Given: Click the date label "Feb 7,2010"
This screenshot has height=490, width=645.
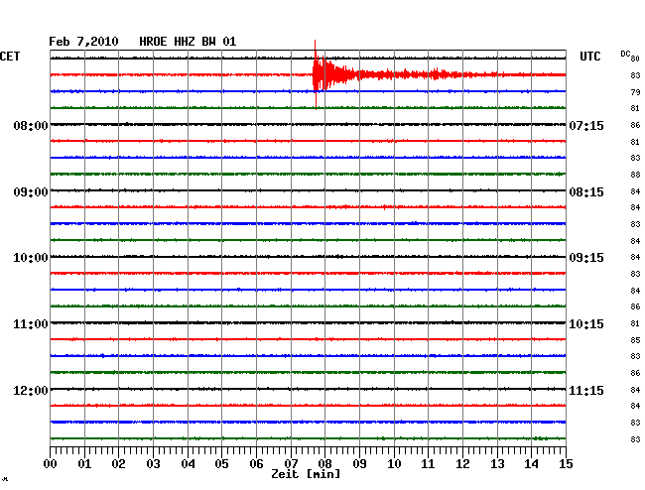Looking at the screenshot, I should click(83, 42).
